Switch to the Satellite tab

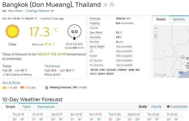179,19
